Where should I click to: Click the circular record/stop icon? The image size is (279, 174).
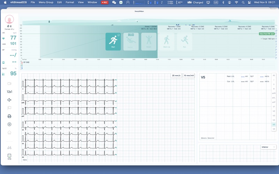(x=9, y=124)
